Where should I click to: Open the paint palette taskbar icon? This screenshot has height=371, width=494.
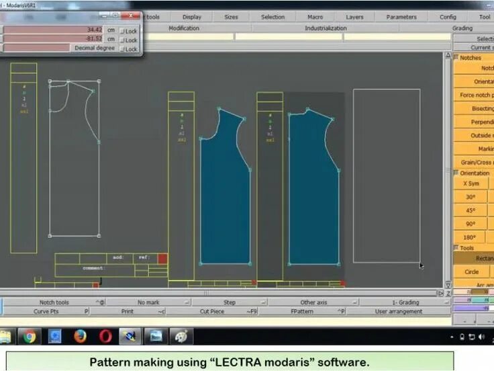[181, 336]
